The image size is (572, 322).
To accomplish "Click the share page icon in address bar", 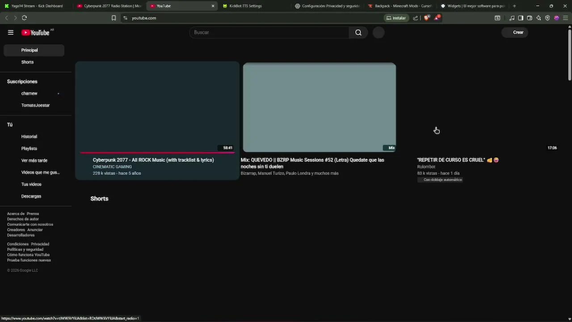I will pos(416,18).
